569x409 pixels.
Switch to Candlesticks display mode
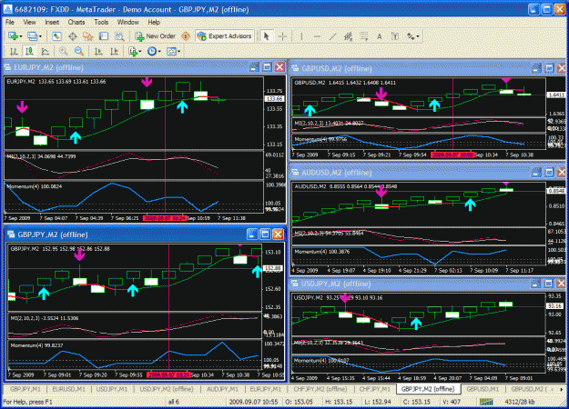(x=29, y=52)
